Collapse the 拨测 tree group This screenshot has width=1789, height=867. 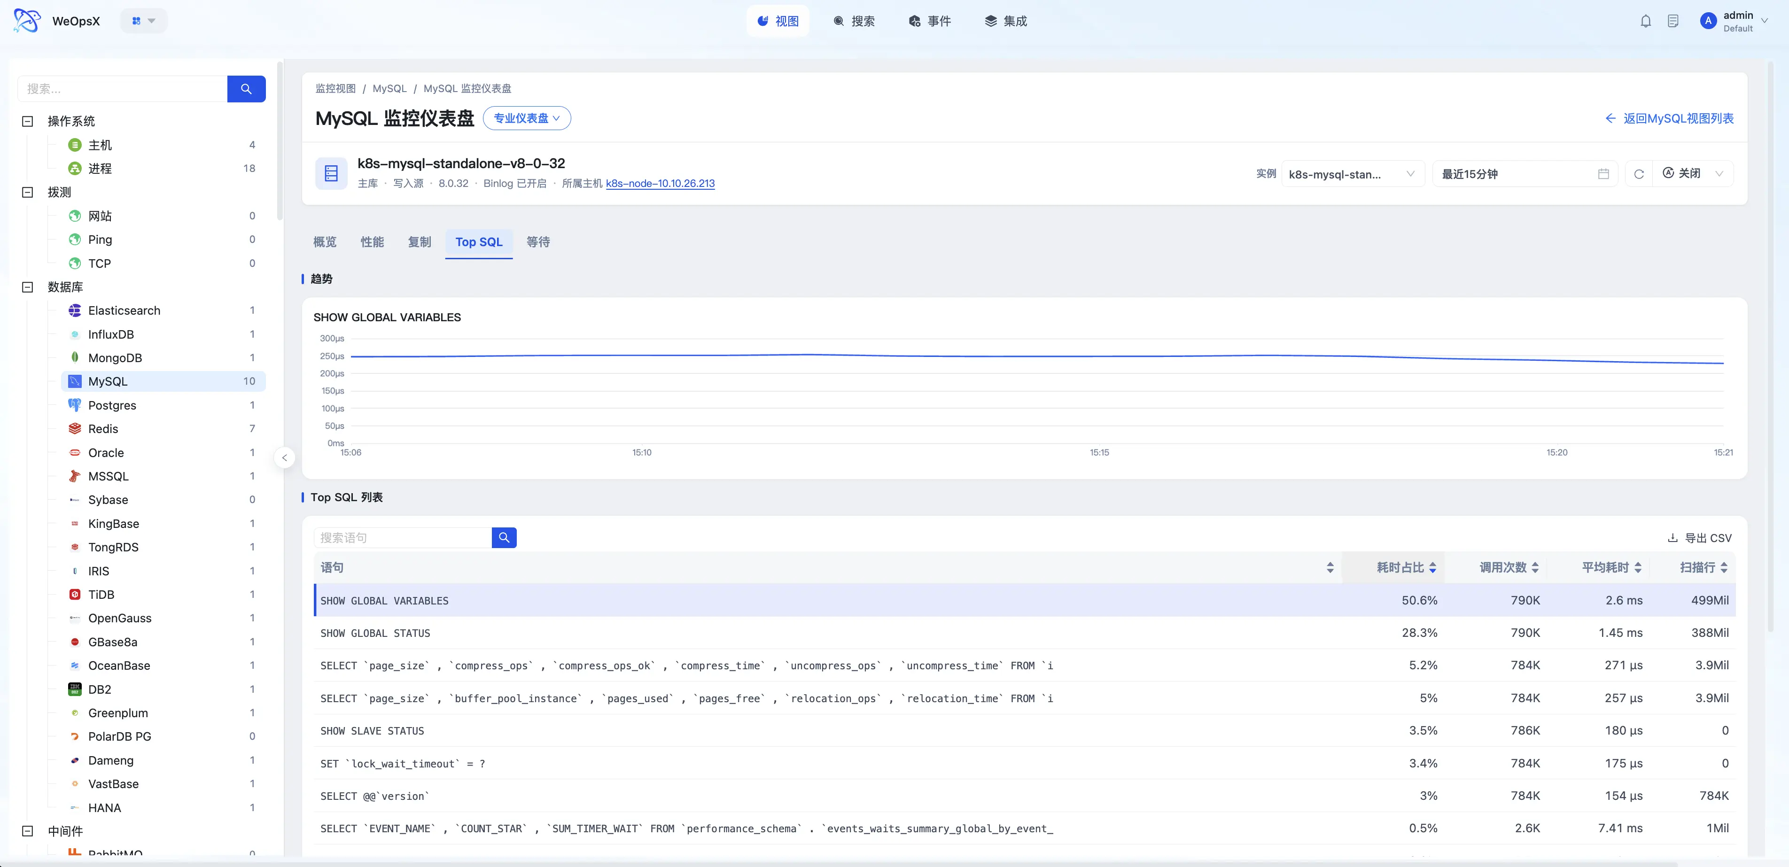[28, 192]
